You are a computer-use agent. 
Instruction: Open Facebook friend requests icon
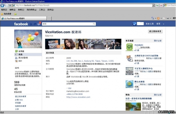(31, 24)
